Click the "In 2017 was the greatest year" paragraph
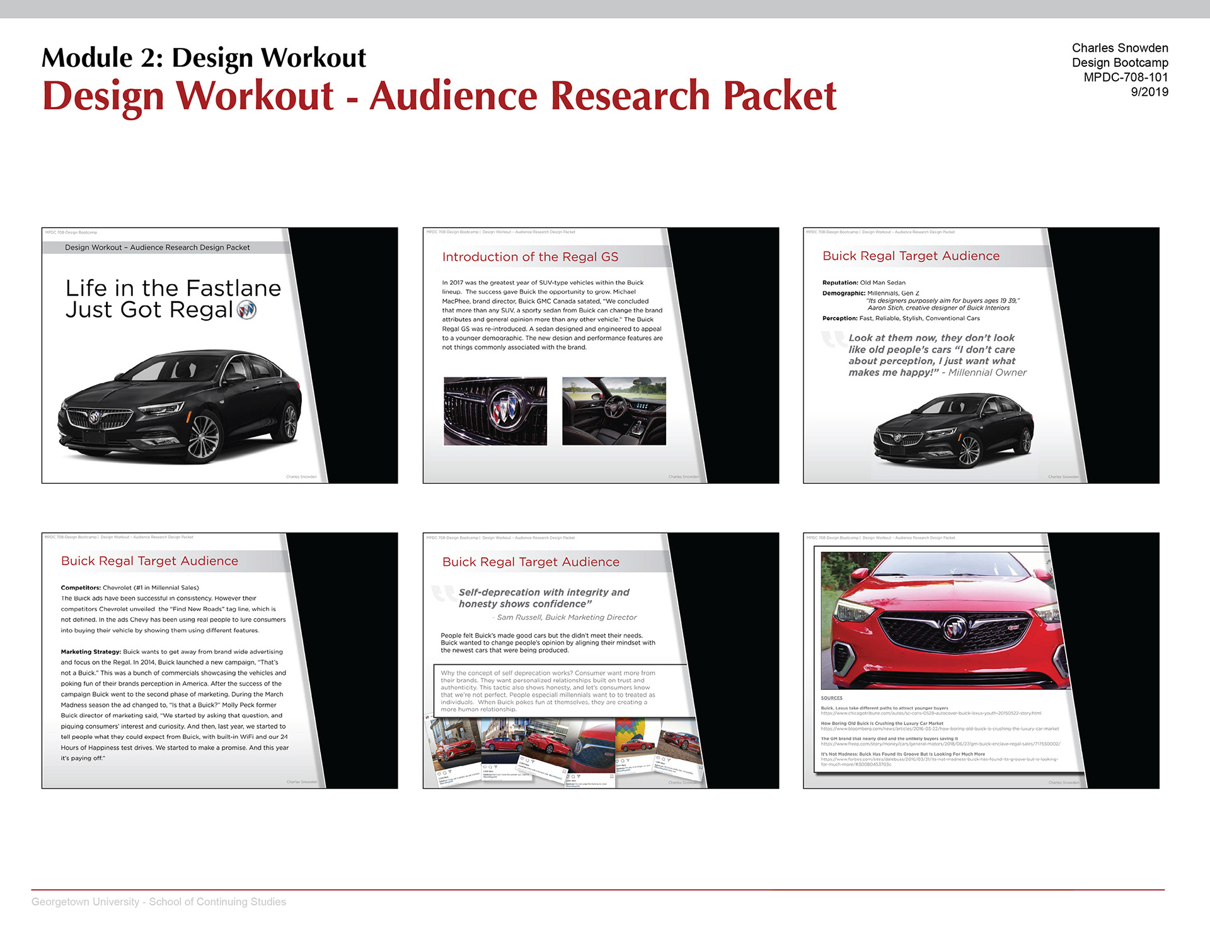 [x=552, y=315]
